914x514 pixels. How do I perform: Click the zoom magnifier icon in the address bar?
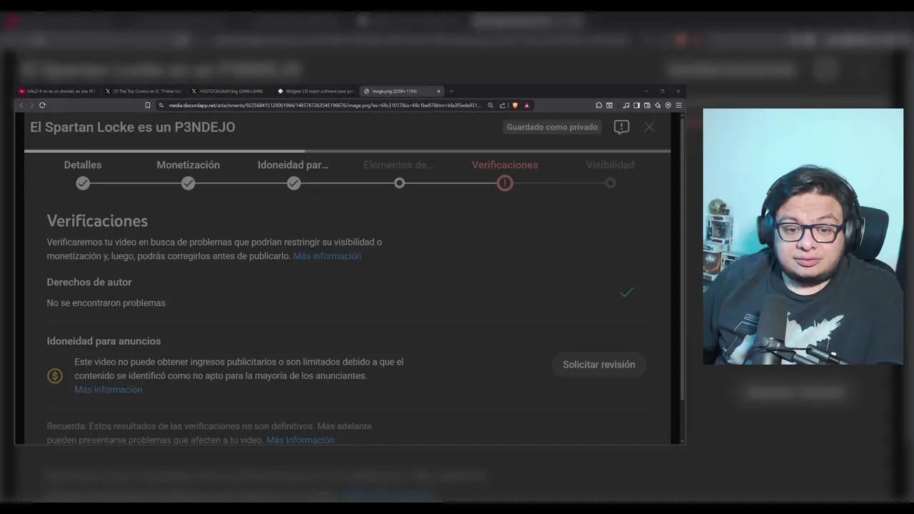(x=491, y=105)
